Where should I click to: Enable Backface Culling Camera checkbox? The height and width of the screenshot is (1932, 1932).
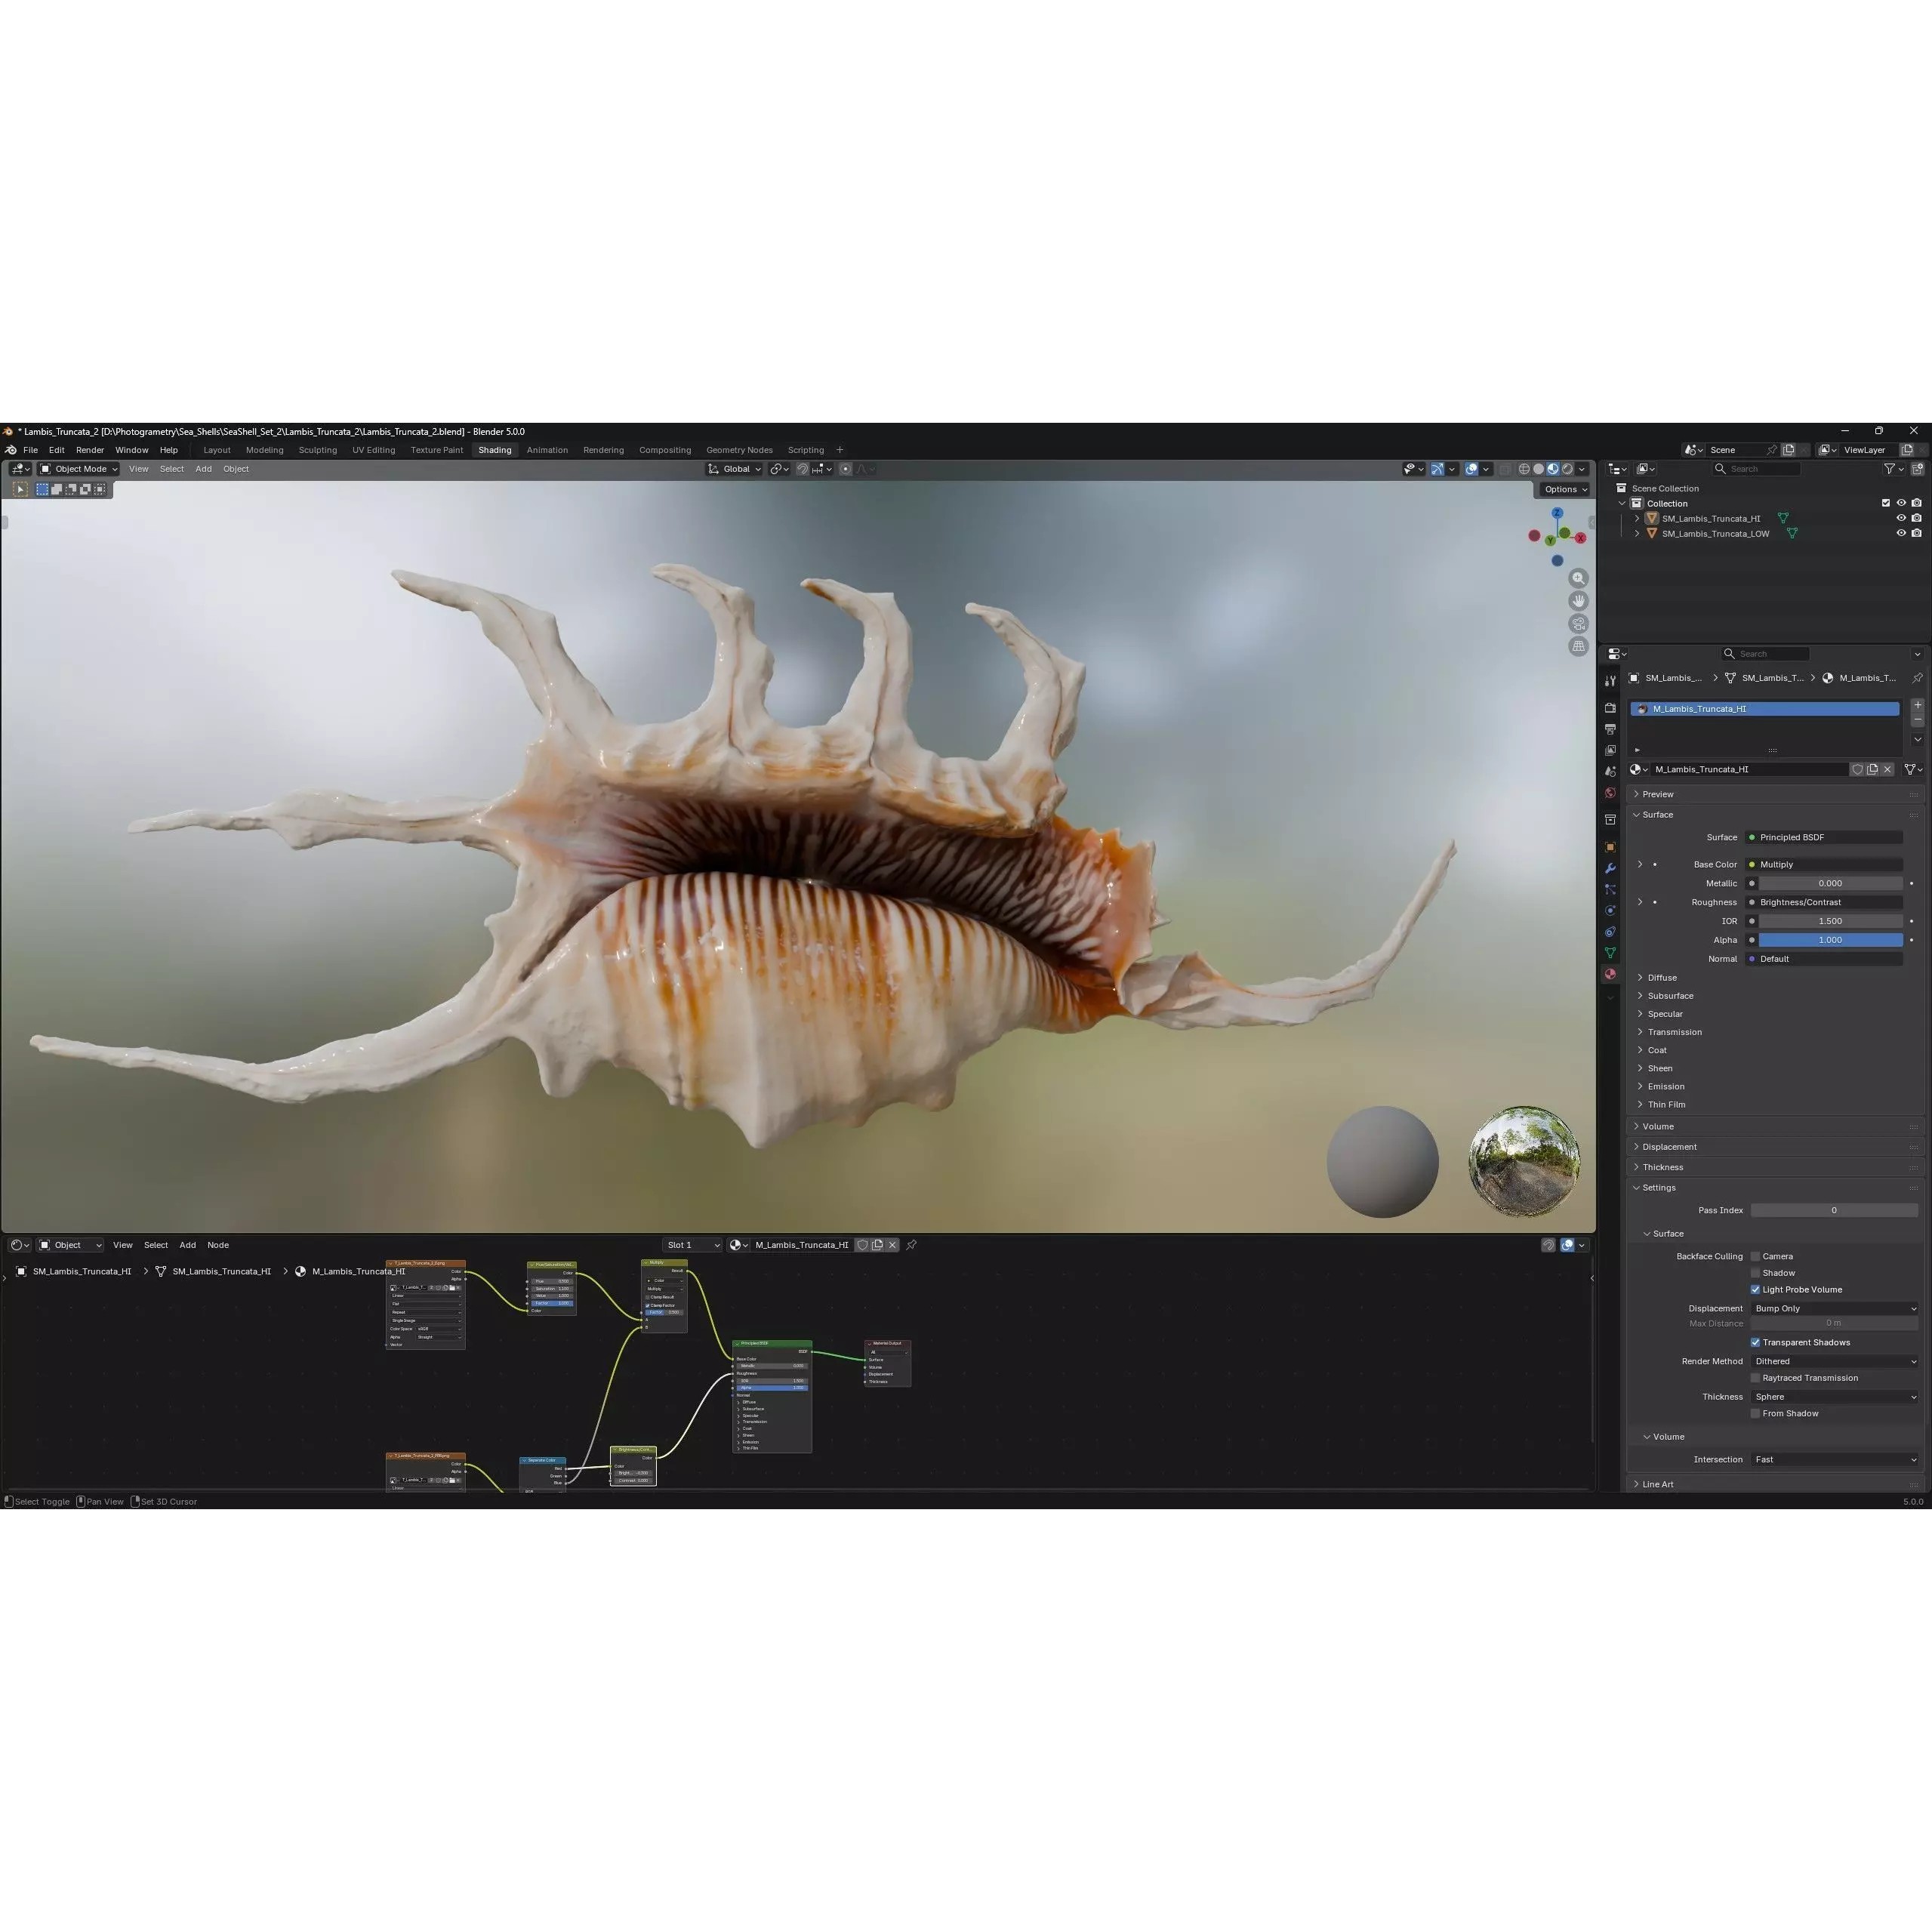(x=1755, y=1256)
